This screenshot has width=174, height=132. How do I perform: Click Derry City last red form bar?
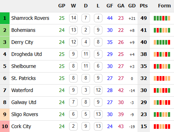169,42
